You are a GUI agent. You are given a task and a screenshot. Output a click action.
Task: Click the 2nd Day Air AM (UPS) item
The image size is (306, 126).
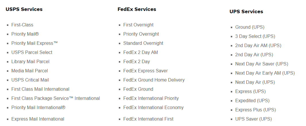point(258,46)
